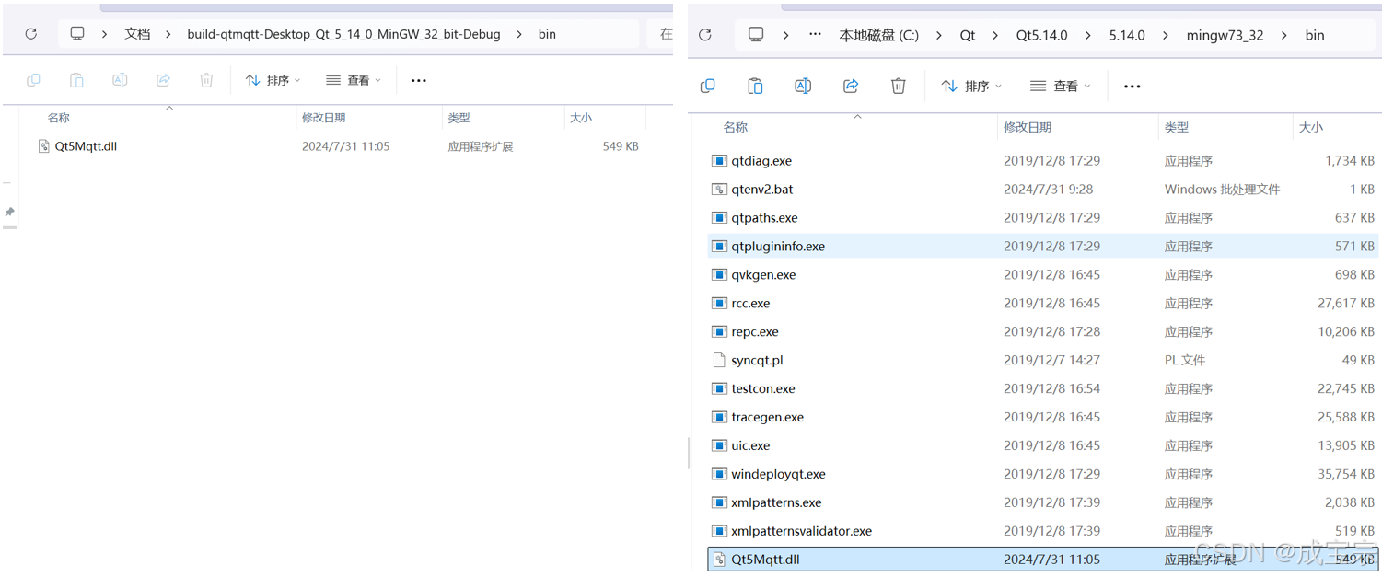Refresh the left Explorer window

(31, 34)
